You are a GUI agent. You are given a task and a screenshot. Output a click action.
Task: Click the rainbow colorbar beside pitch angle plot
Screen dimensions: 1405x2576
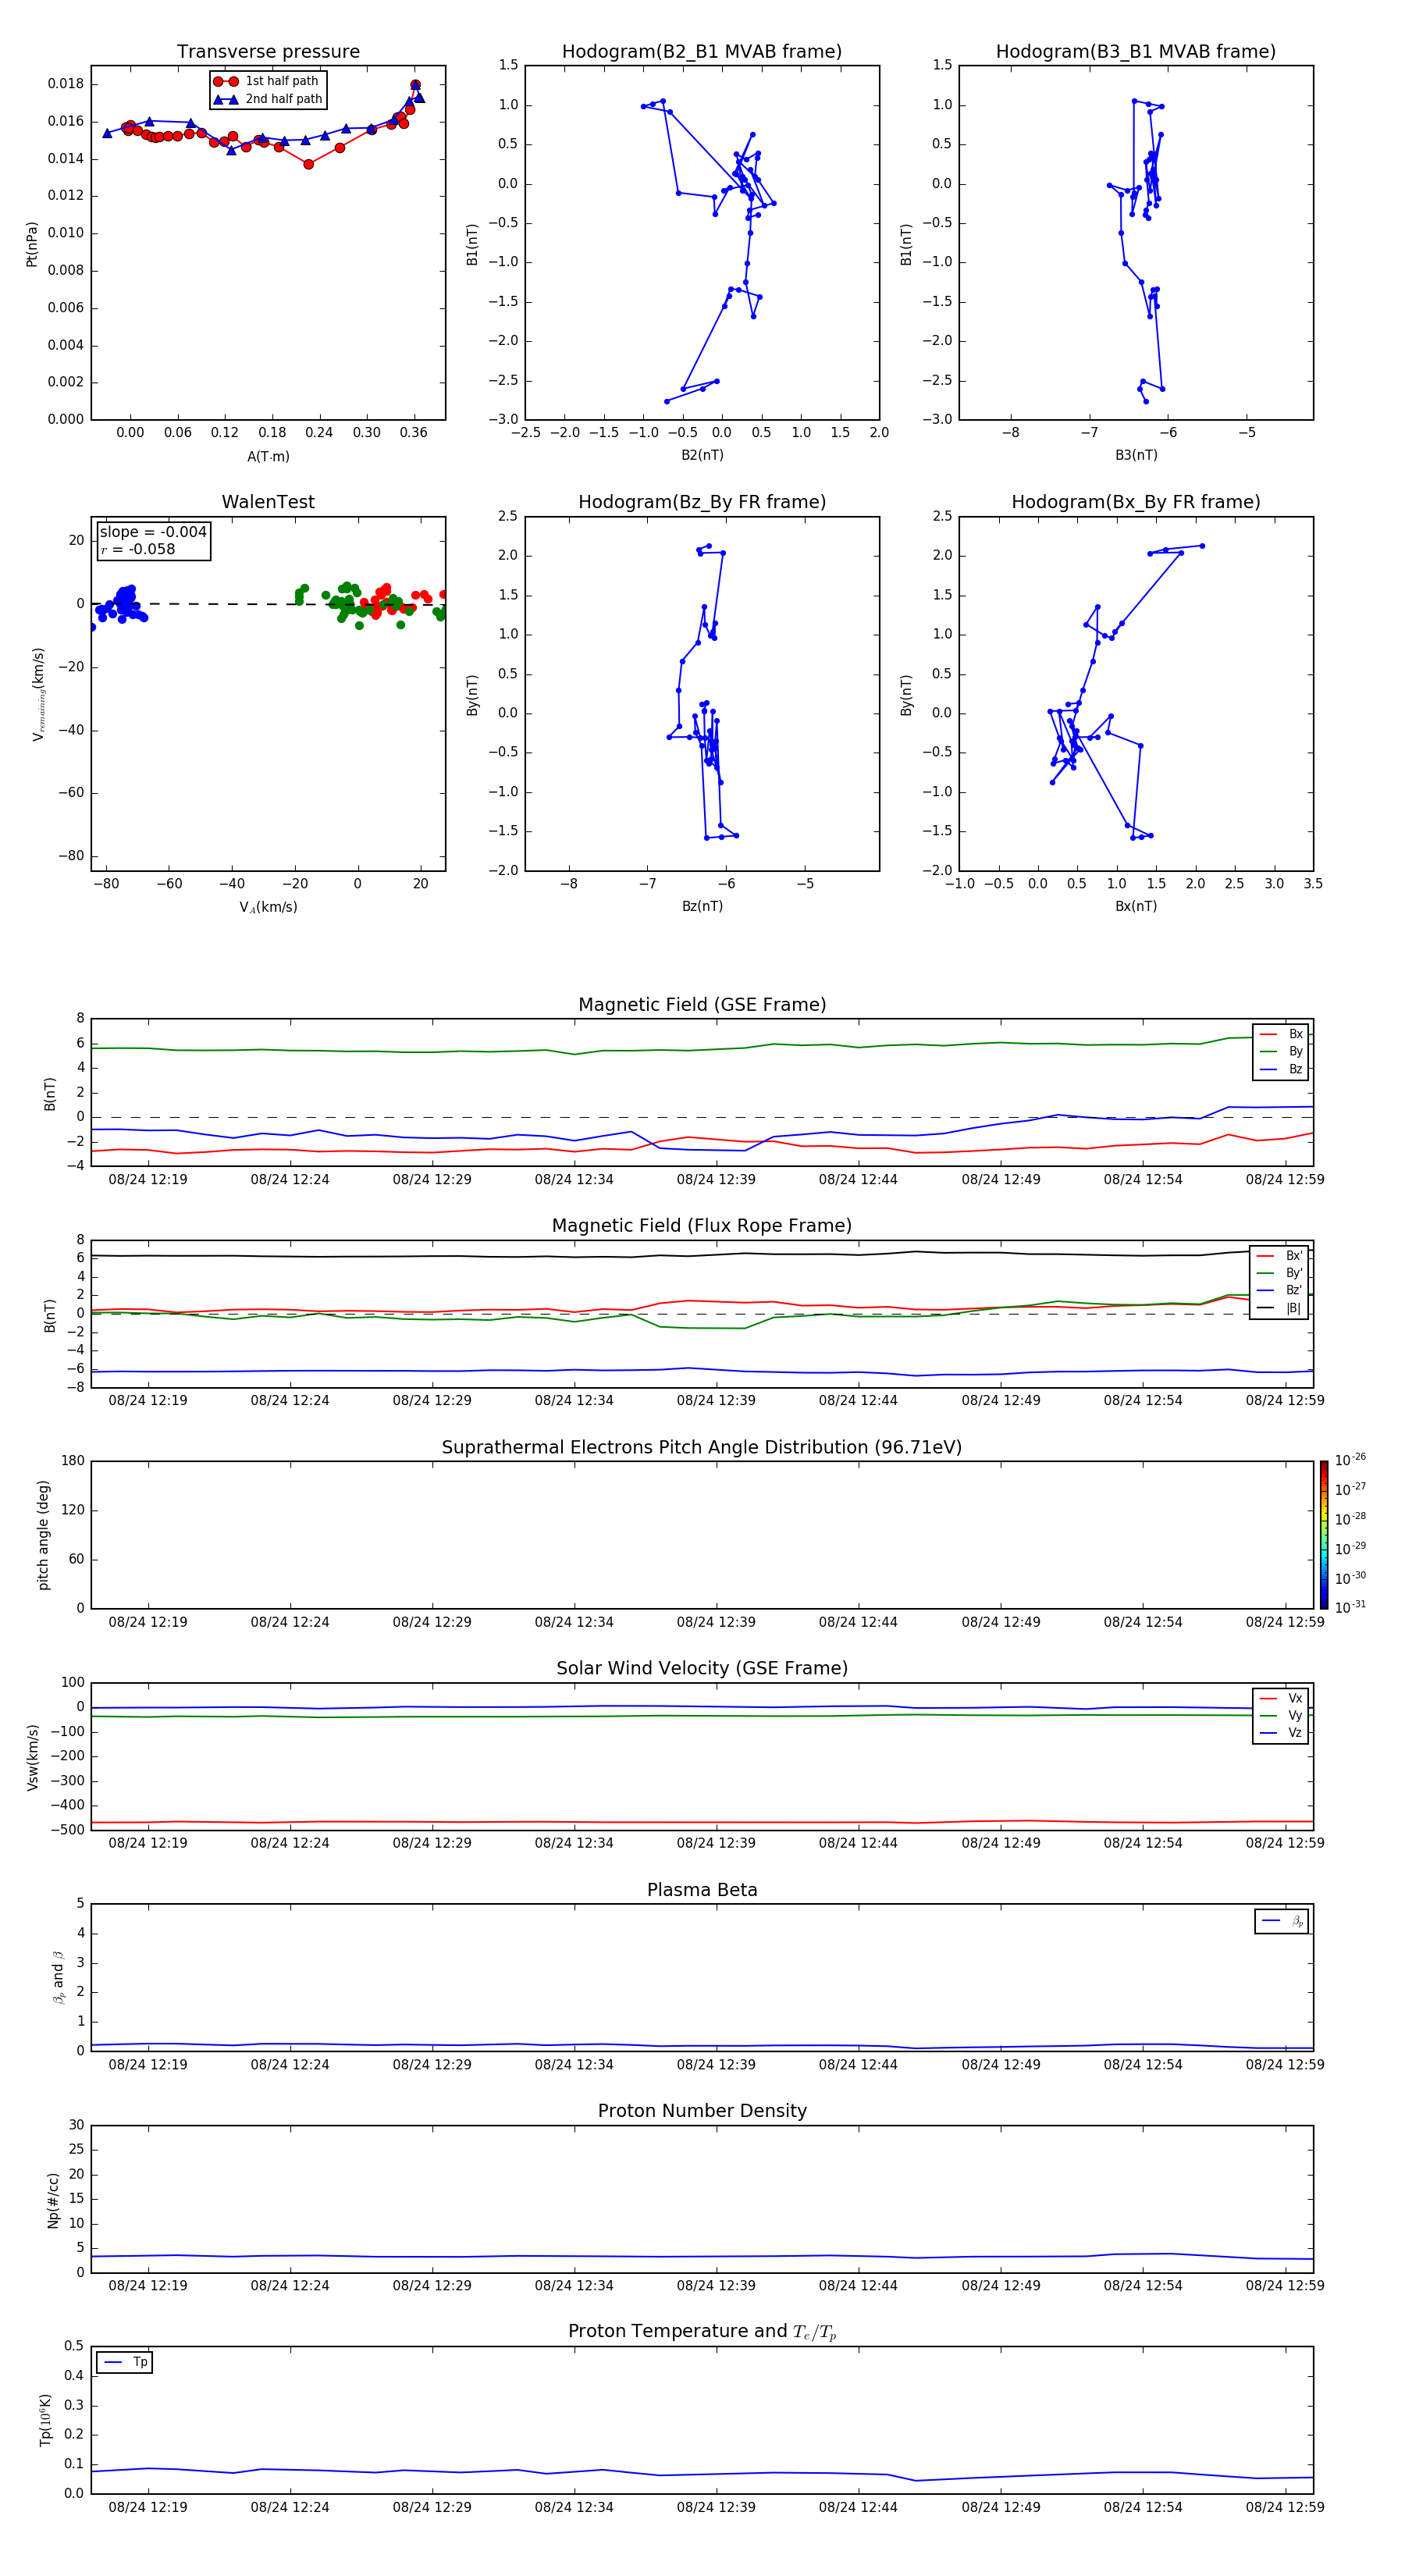1324,1535
